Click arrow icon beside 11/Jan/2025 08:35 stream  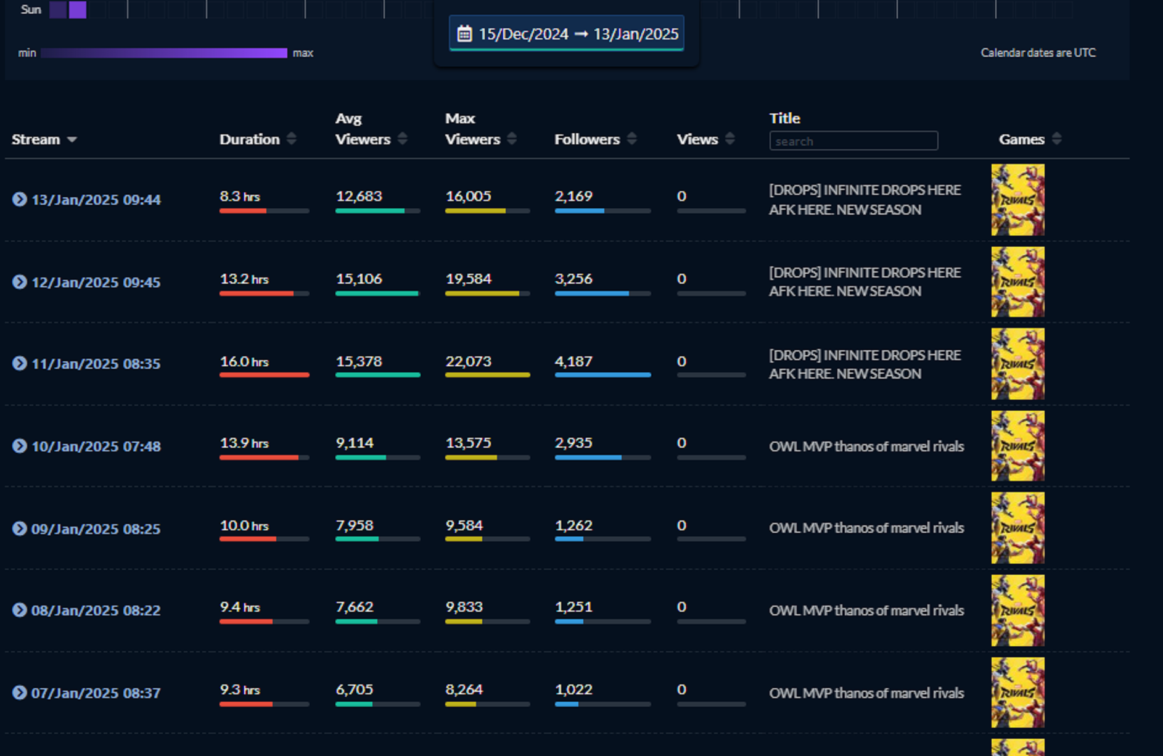click(20, 363)
